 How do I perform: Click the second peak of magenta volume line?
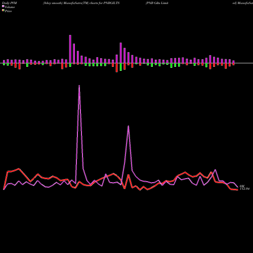pos(129,126)
